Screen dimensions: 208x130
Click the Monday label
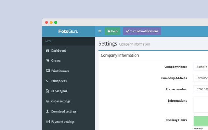(x=198, y=128)
